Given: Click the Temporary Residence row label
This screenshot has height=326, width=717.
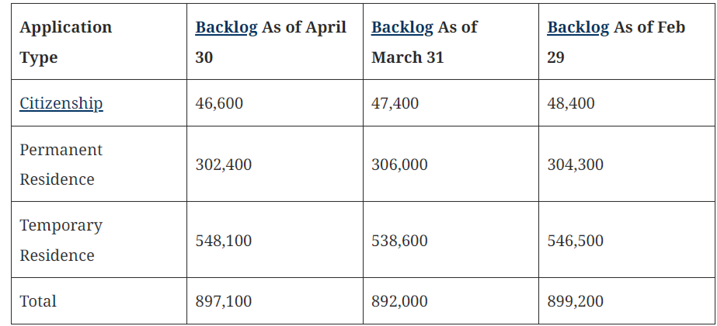Looking at the screenshot, I should [61, 240].
